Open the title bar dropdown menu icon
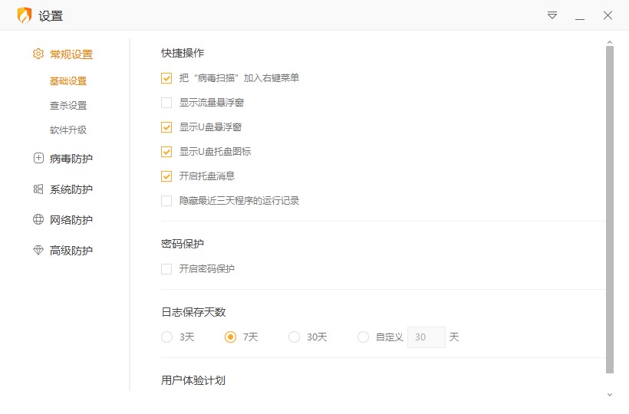This screenshot has height=414, width=629. pos(552,15)
